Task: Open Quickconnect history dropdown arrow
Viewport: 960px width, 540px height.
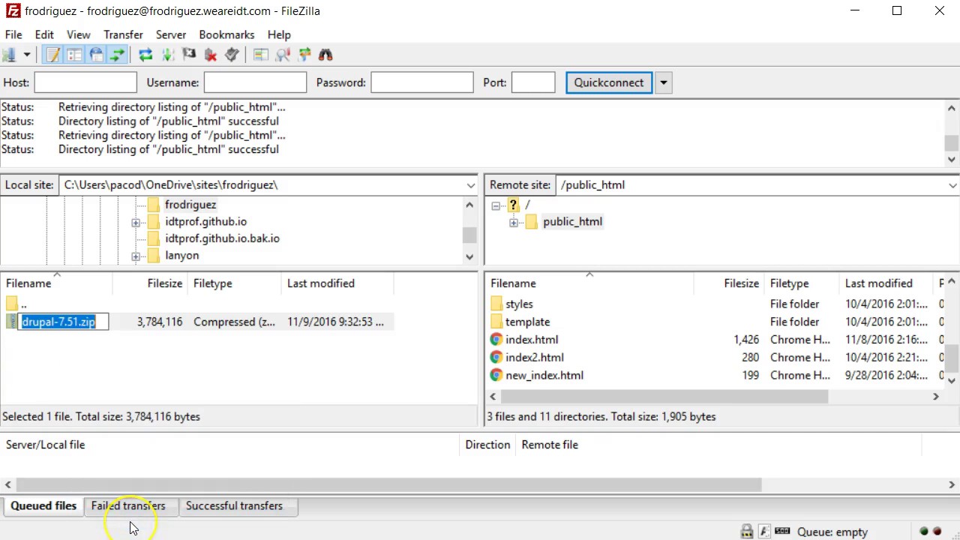Action: click(663, 82)
